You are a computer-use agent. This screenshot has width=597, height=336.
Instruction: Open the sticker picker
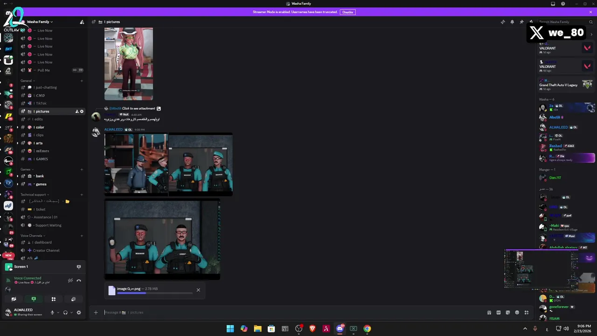pos(507,313)
